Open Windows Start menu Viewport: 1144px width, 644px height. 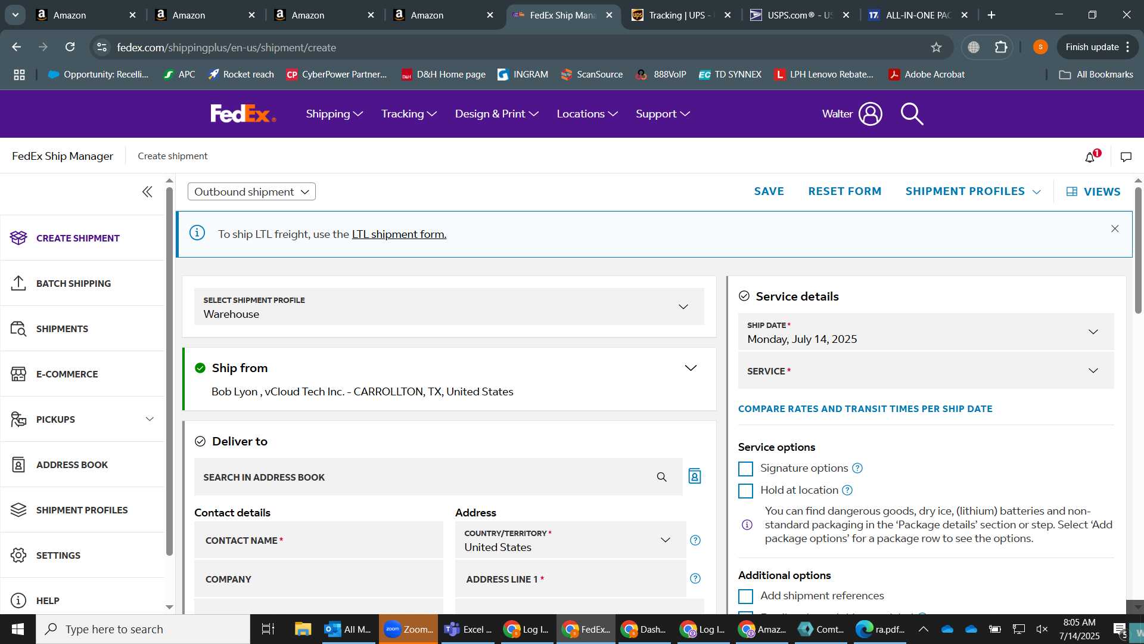click(18, 629)
